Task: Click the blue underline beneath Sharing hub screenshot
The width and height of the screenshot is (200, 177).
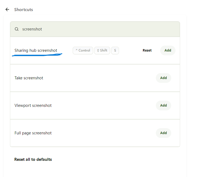Action: (x=37, y=55)
